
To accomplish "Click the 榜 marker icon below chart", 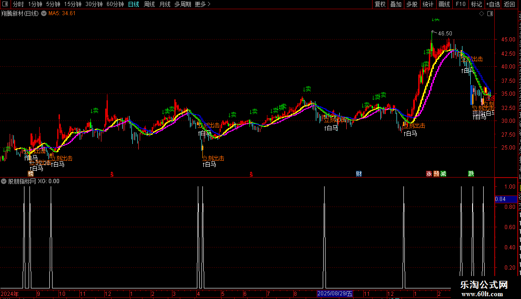I will pos(31,174).
